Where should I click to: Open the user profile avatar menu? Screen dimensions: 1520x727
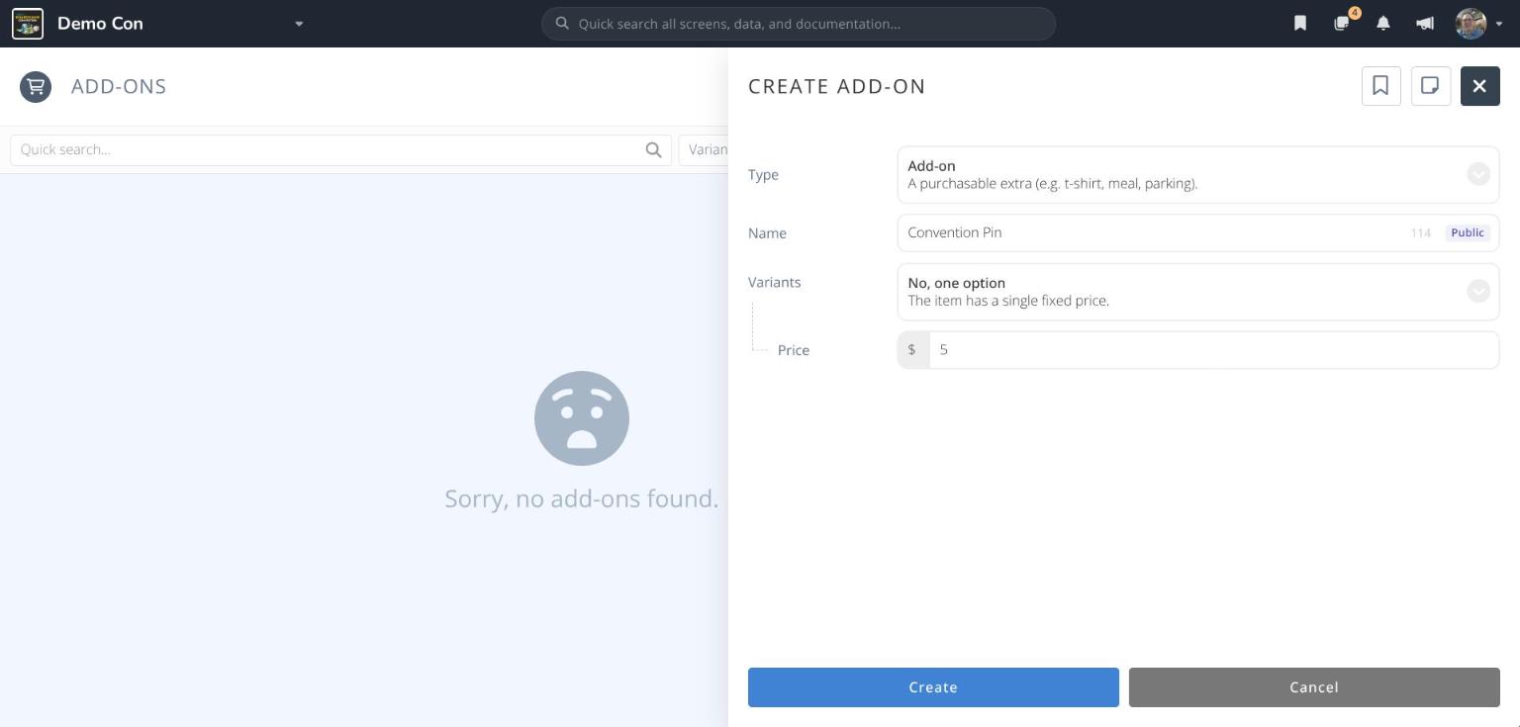(x=1478, y=24)
